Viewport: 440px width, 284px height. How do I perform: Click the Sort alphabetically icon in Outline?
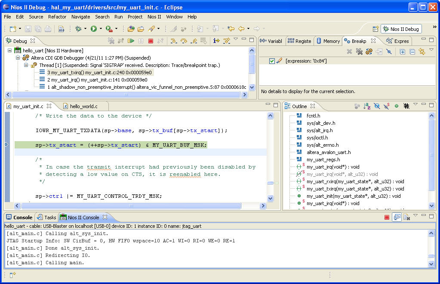coord(367,106)
